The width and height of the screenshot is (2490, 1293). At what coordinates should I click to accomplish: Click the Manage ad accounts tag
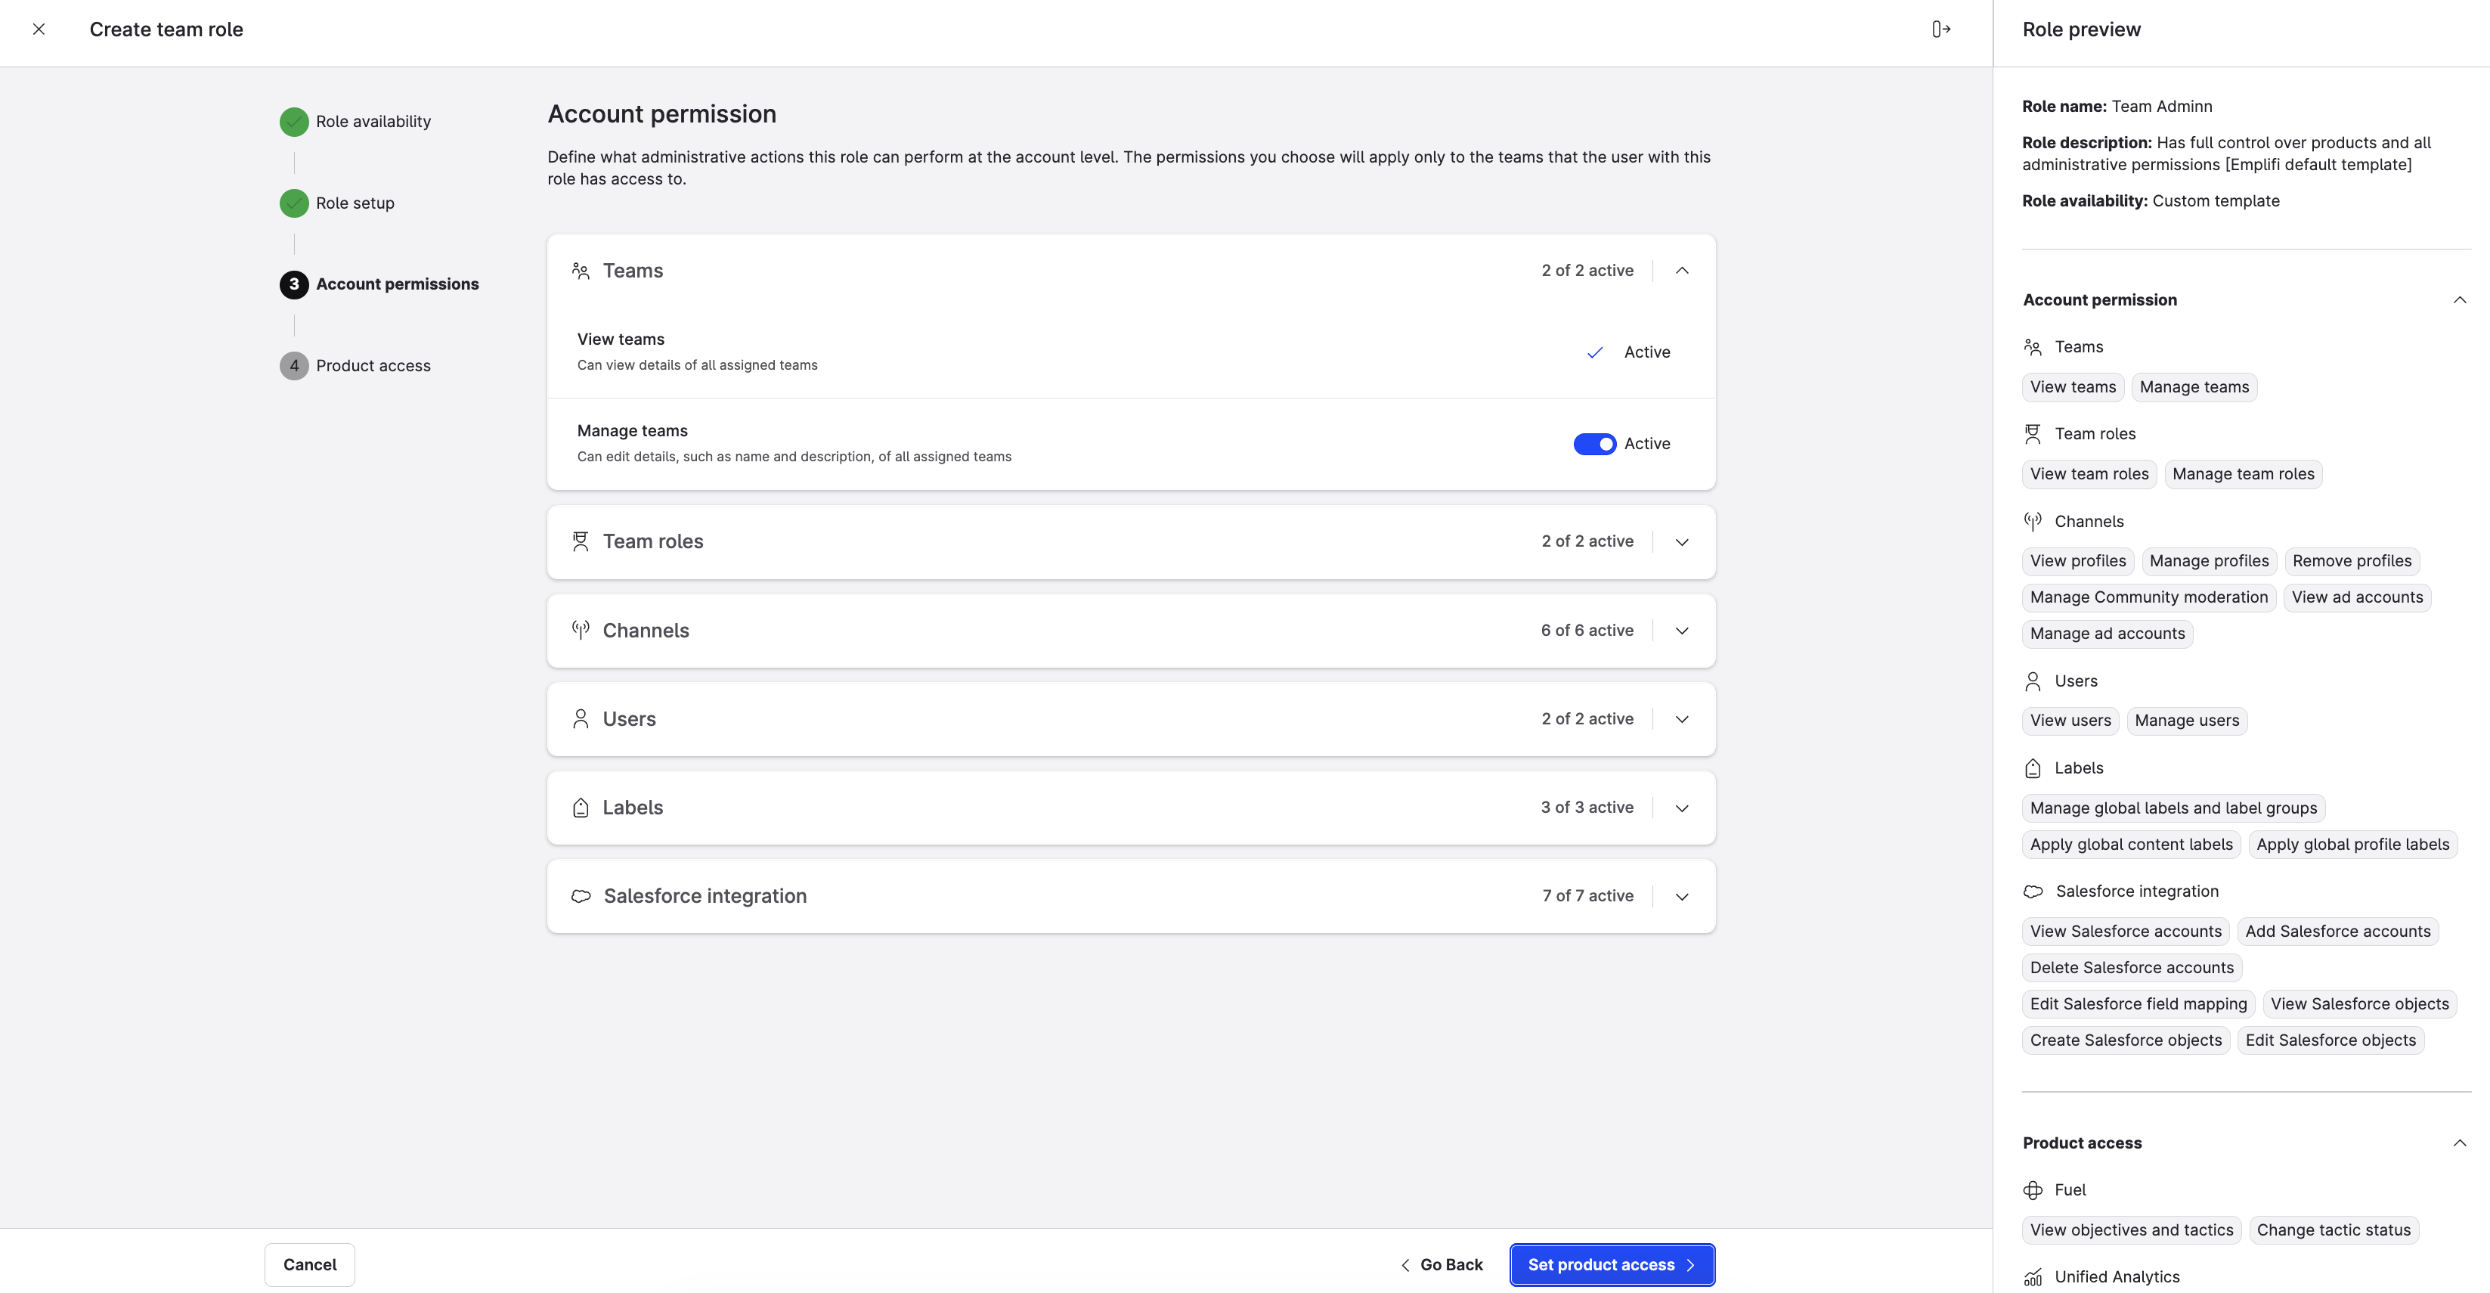(x=2108, y=634)
